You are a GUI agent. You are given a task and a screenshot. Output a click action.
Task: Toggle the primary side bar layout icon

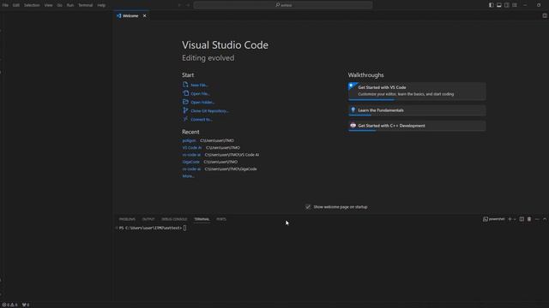[x=492, y=5]
